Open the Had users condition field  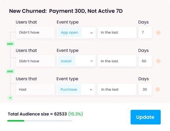(35, 89)
